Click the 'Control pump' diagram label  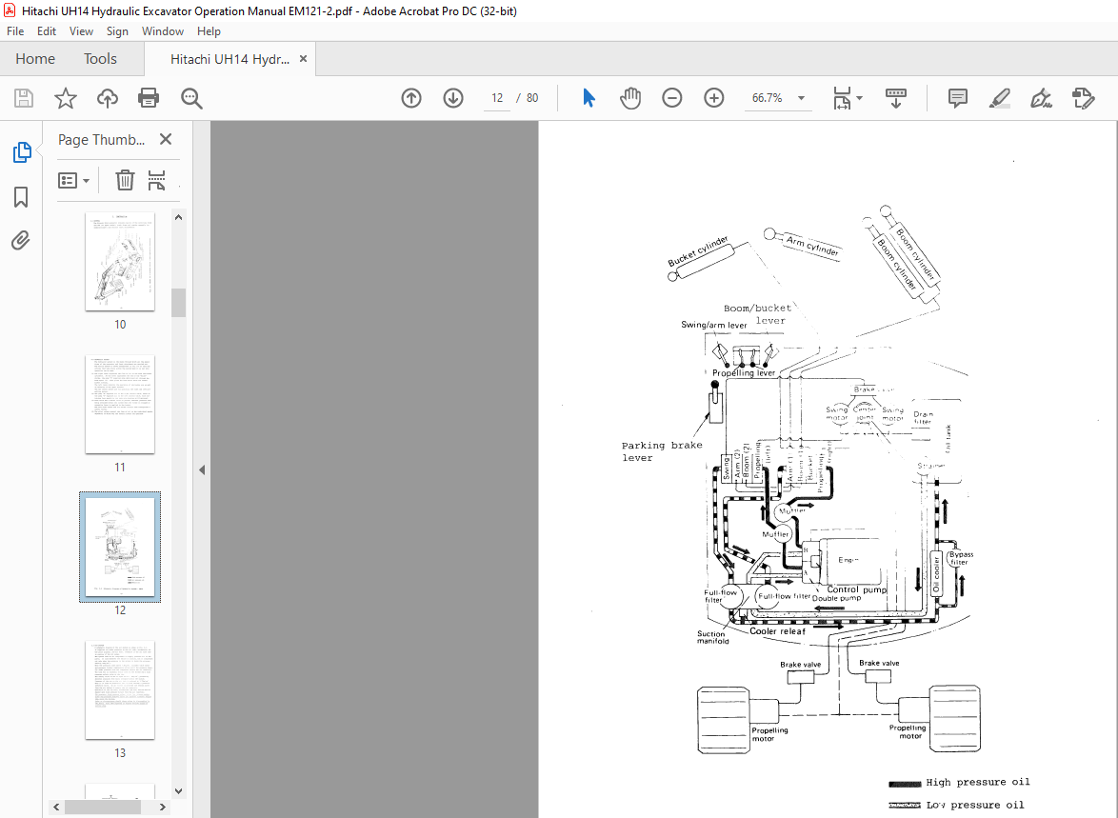tap(856, 589)
